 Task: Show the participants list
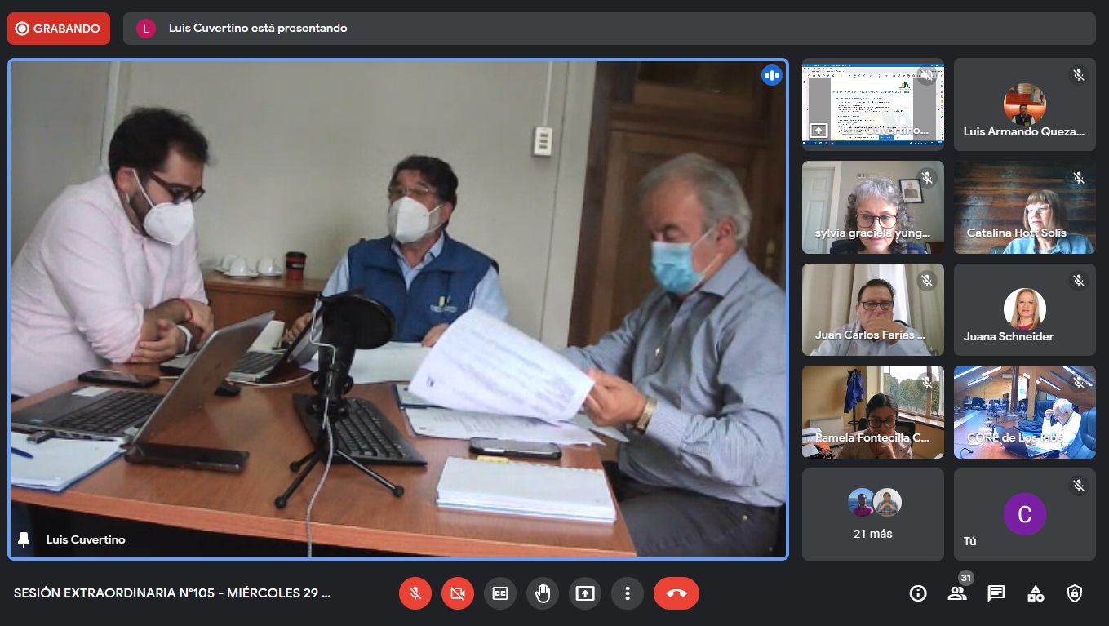[x=957, y=593]
